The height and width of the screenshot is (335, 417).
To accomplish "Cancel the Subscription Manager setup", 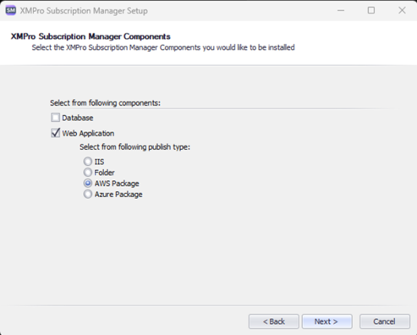I will click(x=385, y=321).
